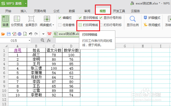Undo the last action
171x106 pixels.
pos(30,34)
